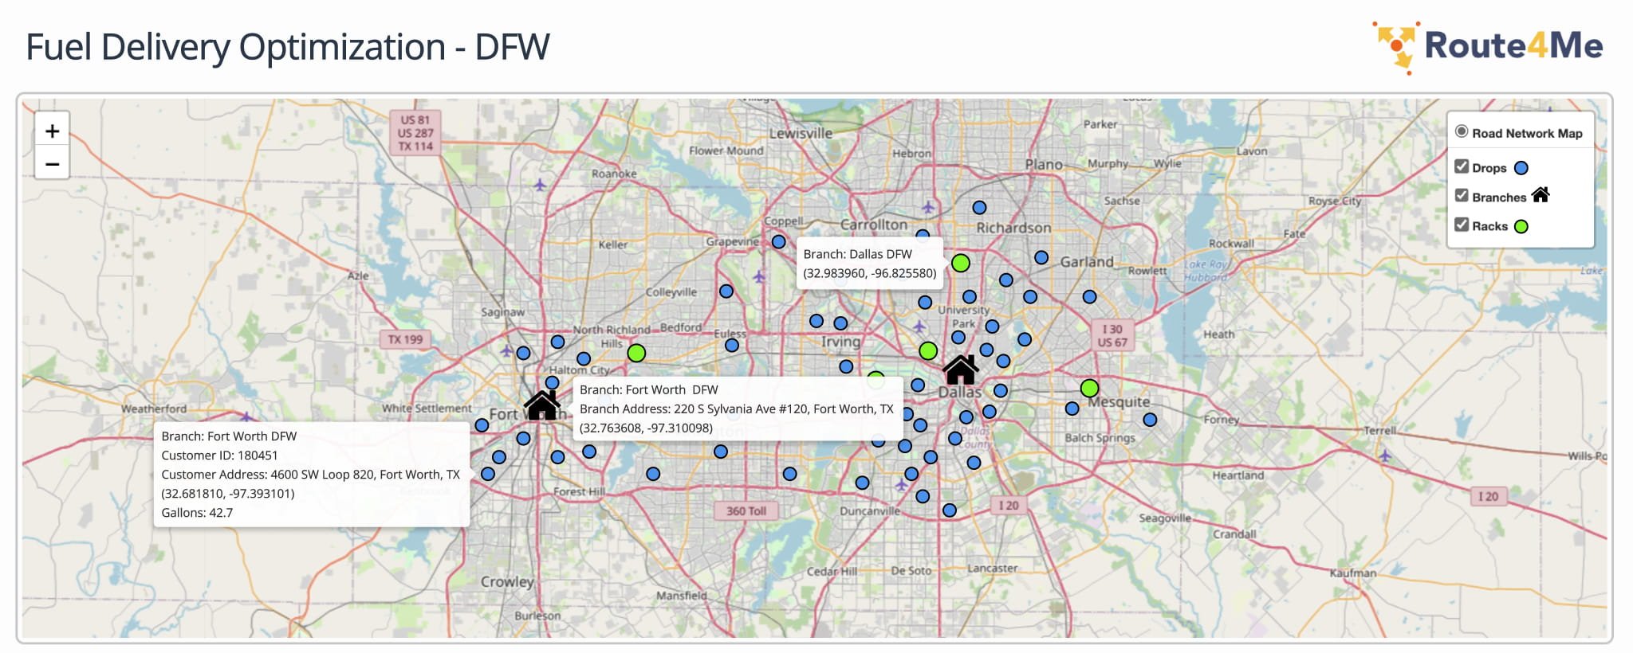Click Dallas coordinates (32.983960, -96.825580)
The image size is (1633, 653).
(870, 273)
